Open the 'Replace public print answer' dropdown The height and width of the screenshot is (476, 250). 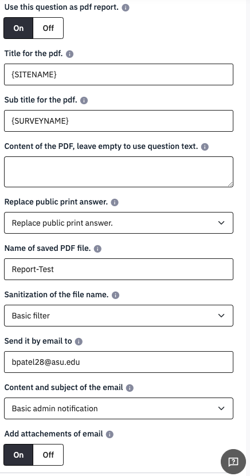(119, 223)
